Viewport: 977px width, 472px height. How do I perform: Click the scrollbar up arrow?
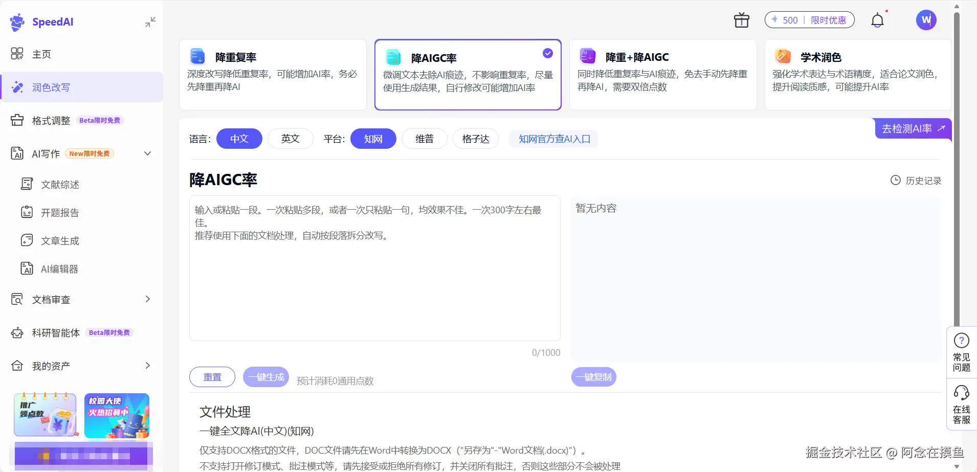pyautogui.click(x=957, y=6)
